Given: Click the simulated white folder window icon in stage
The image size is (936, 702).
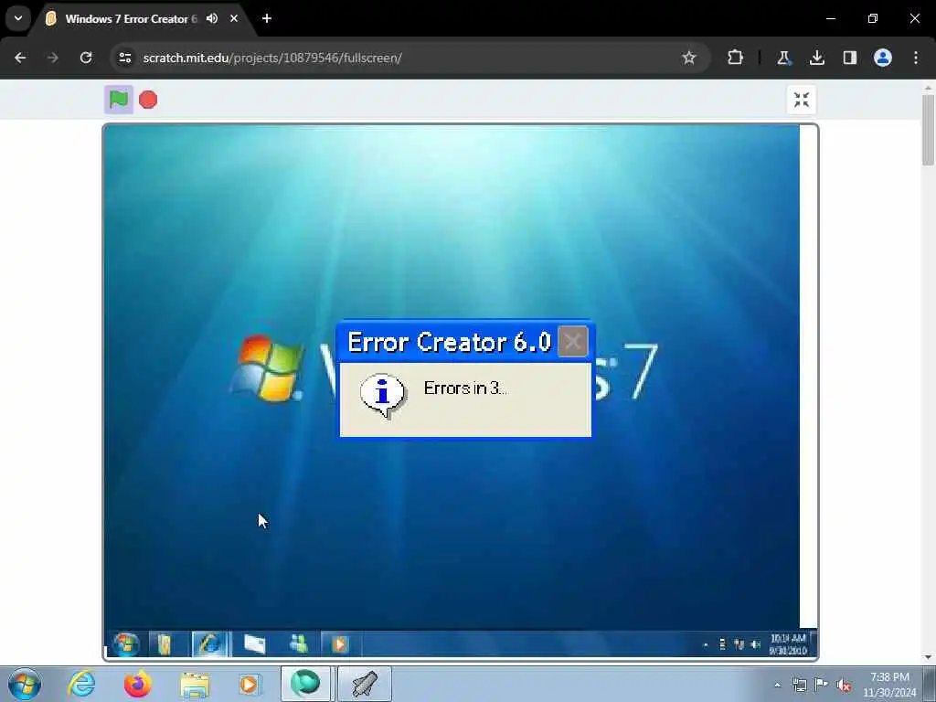Looking at the screenshot, I should coord(255,644).
